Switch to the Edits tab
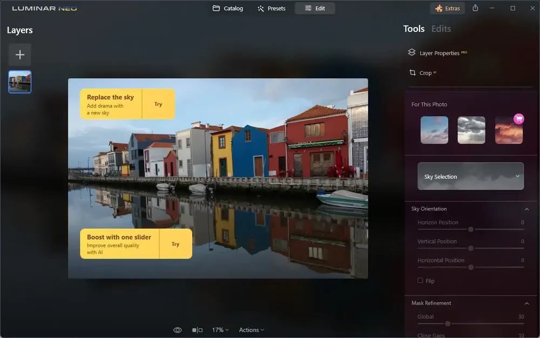This screenshot has height=338, width=540. tap(441, 29)
